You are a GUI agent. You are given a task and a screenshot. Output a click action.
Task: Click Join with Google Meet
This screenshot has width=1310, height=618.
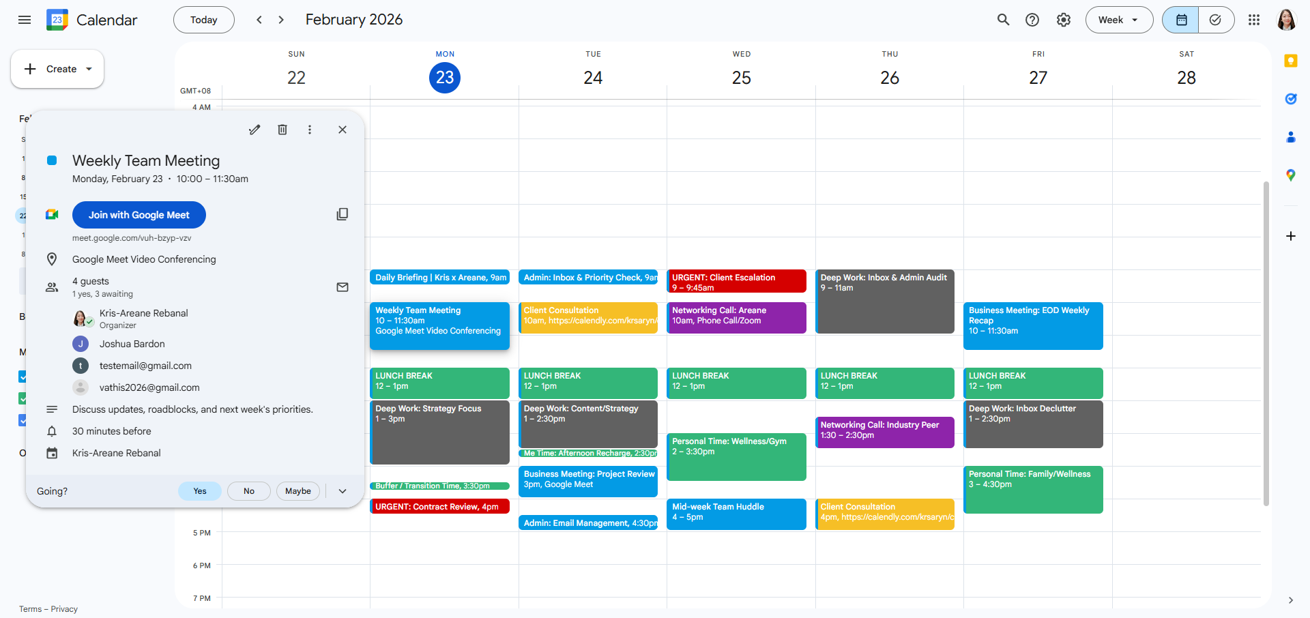coord(139,215)
